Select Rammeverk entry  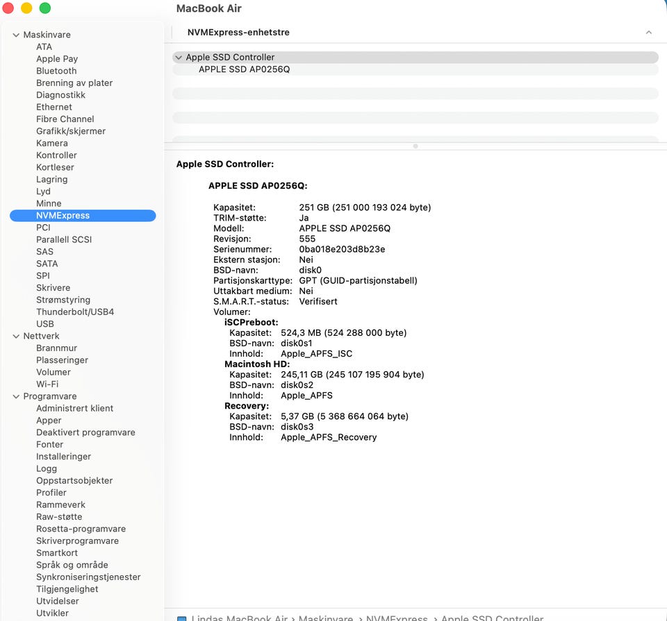60,504
